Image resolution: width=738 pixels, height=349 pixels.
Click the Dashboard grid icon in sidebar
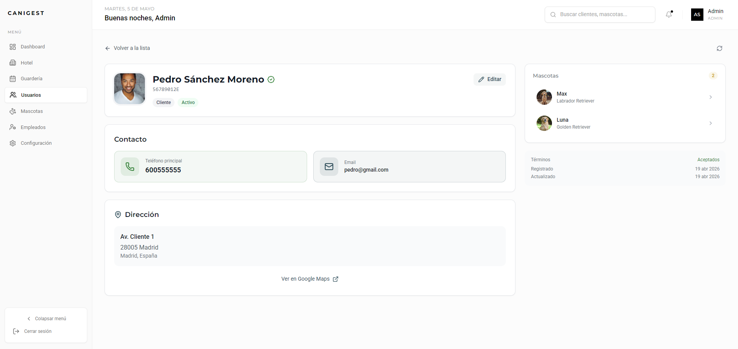(x=13, y=47)
